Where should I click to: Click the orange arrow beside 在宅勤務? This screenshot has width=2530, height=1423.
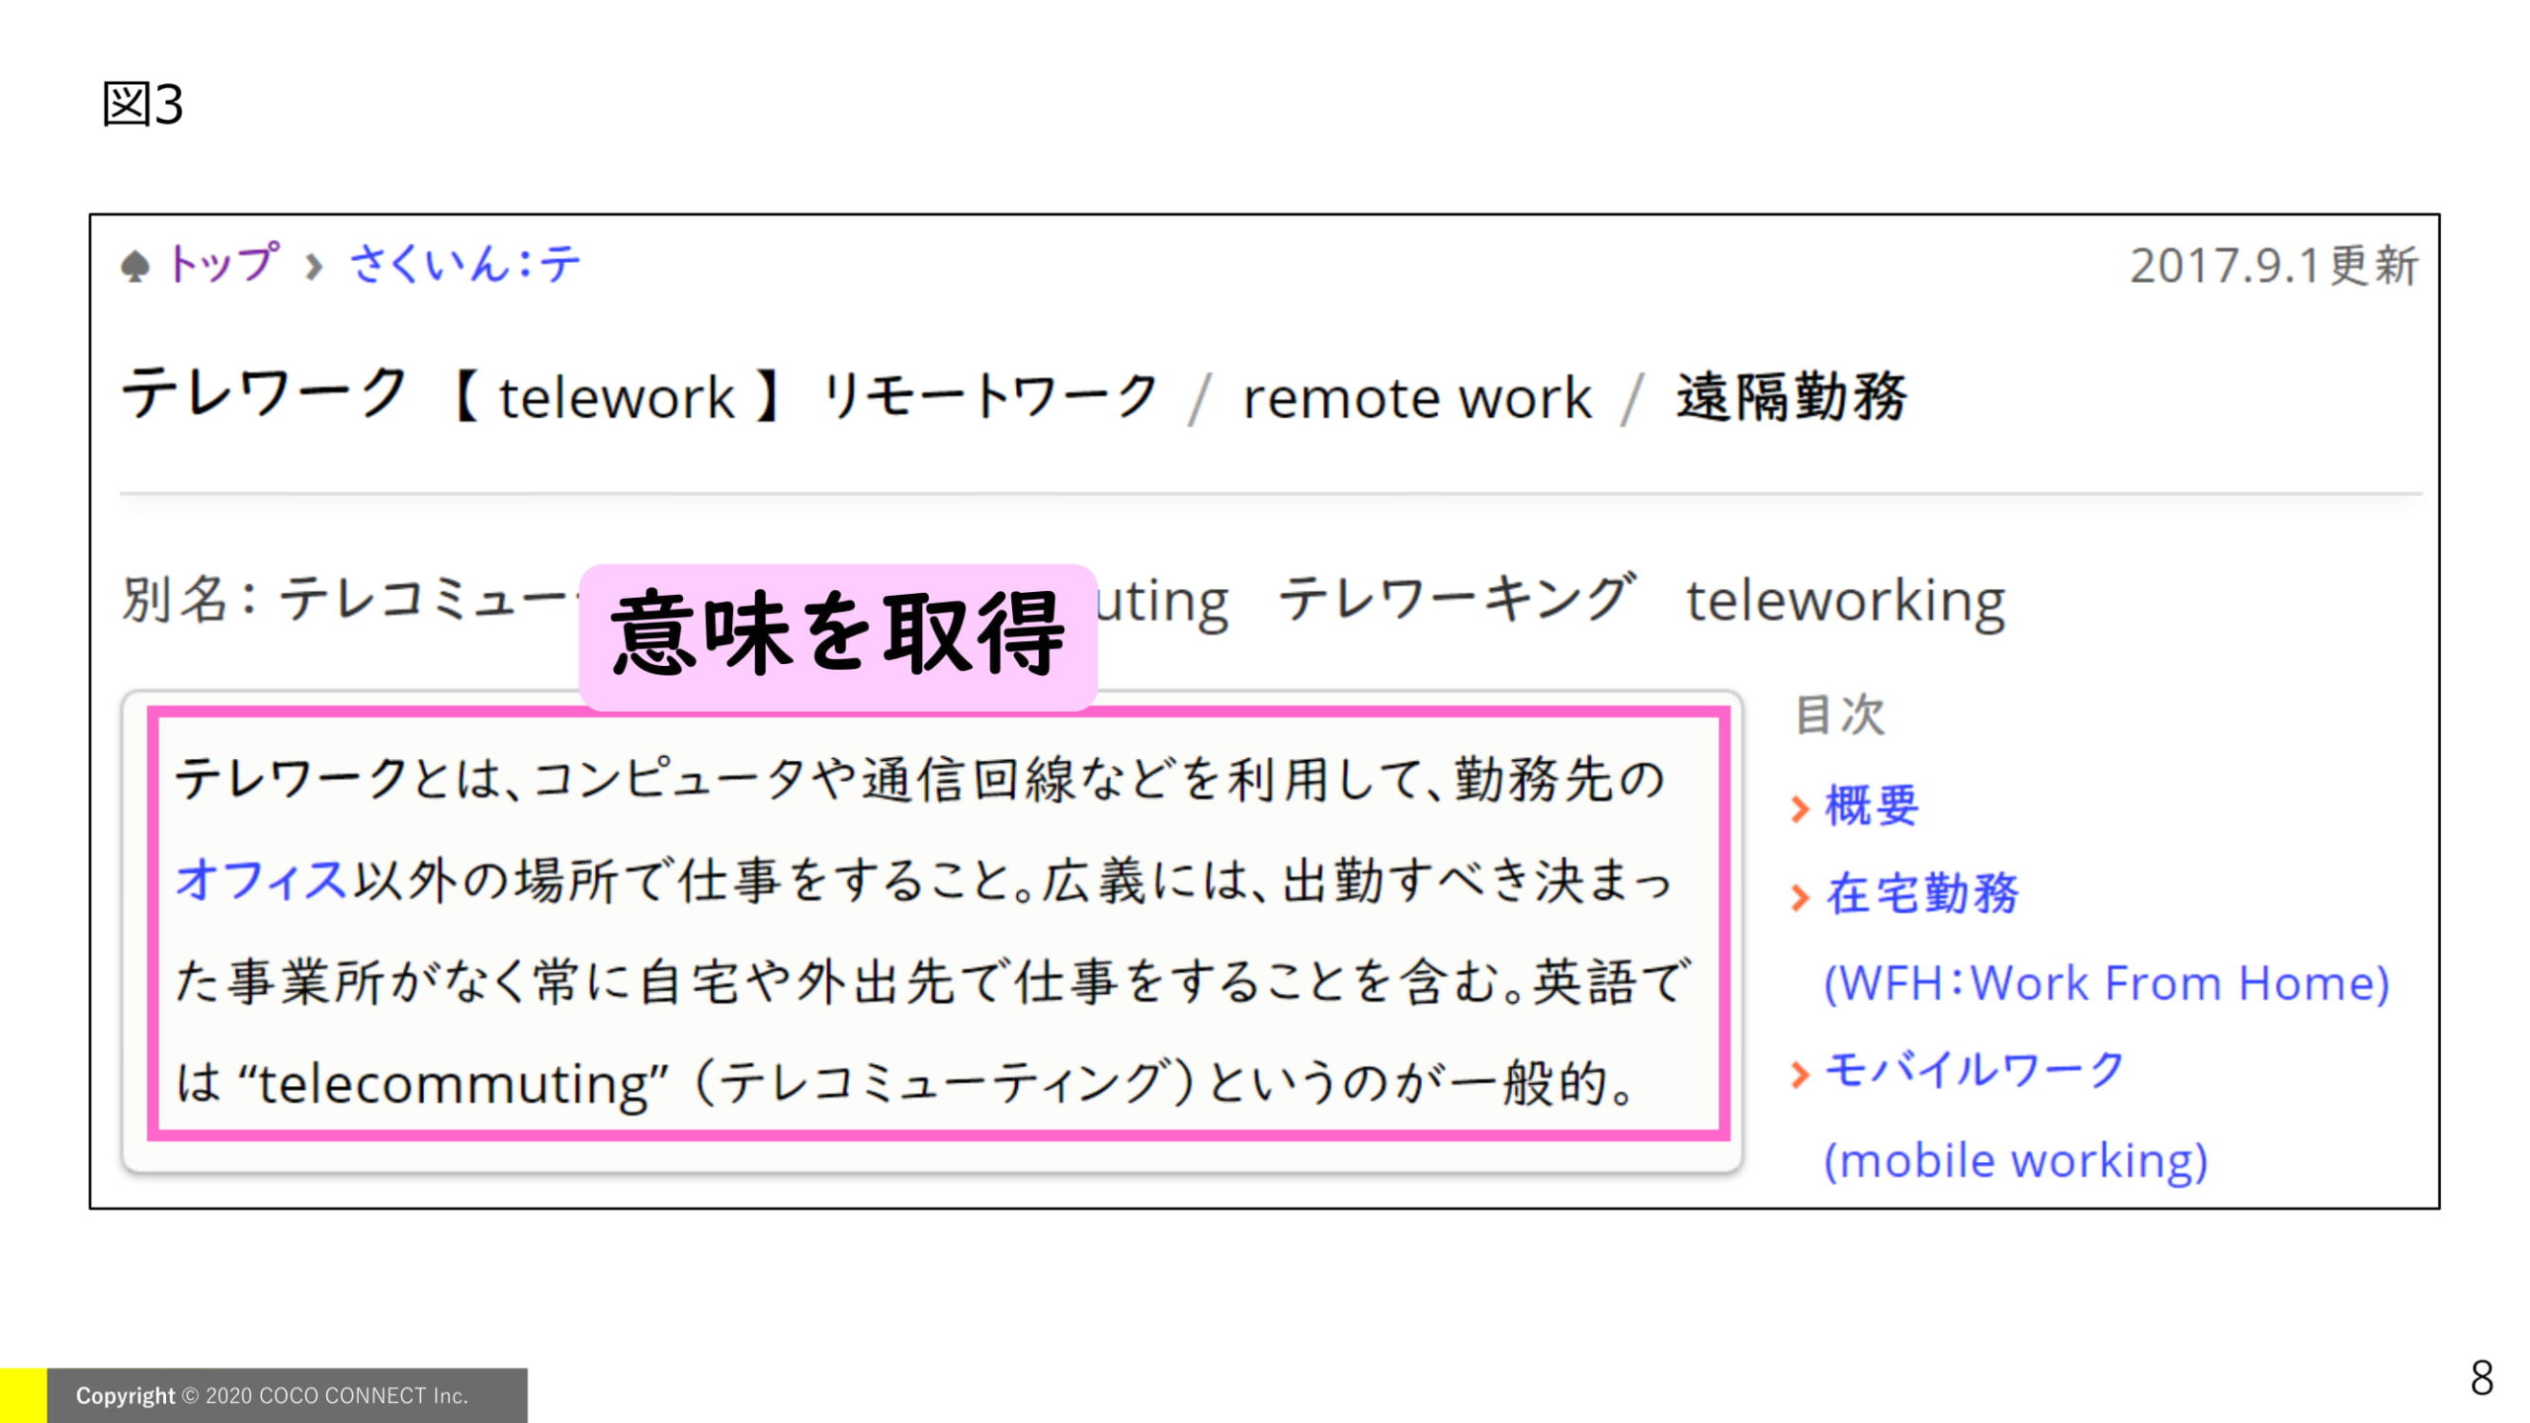[1801, 897]
